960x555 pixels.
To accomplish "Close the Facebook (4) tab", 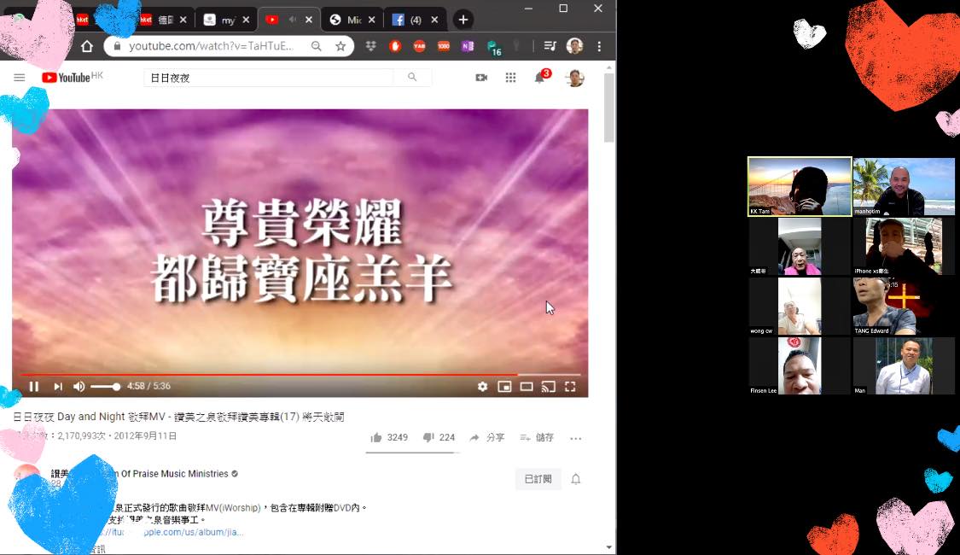I will pos(434,20).
